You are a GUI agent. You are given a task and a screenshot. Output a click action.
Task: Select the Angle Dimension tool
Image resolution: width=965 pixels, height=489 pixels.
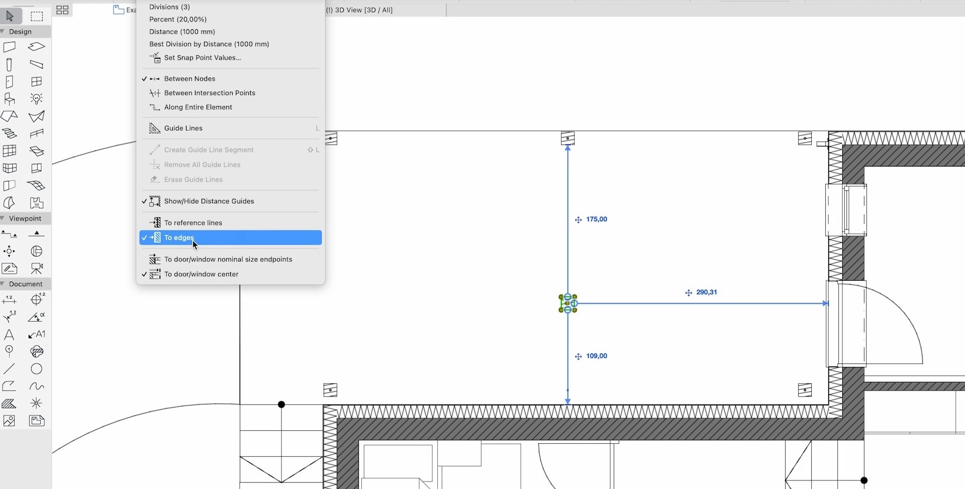(37, 317)
